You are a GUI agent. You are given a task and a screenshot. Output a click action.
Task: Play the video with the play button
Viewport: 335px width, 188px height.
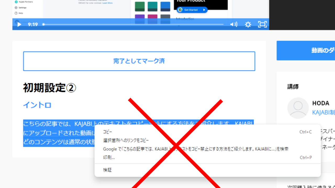[x=19, y=25]
